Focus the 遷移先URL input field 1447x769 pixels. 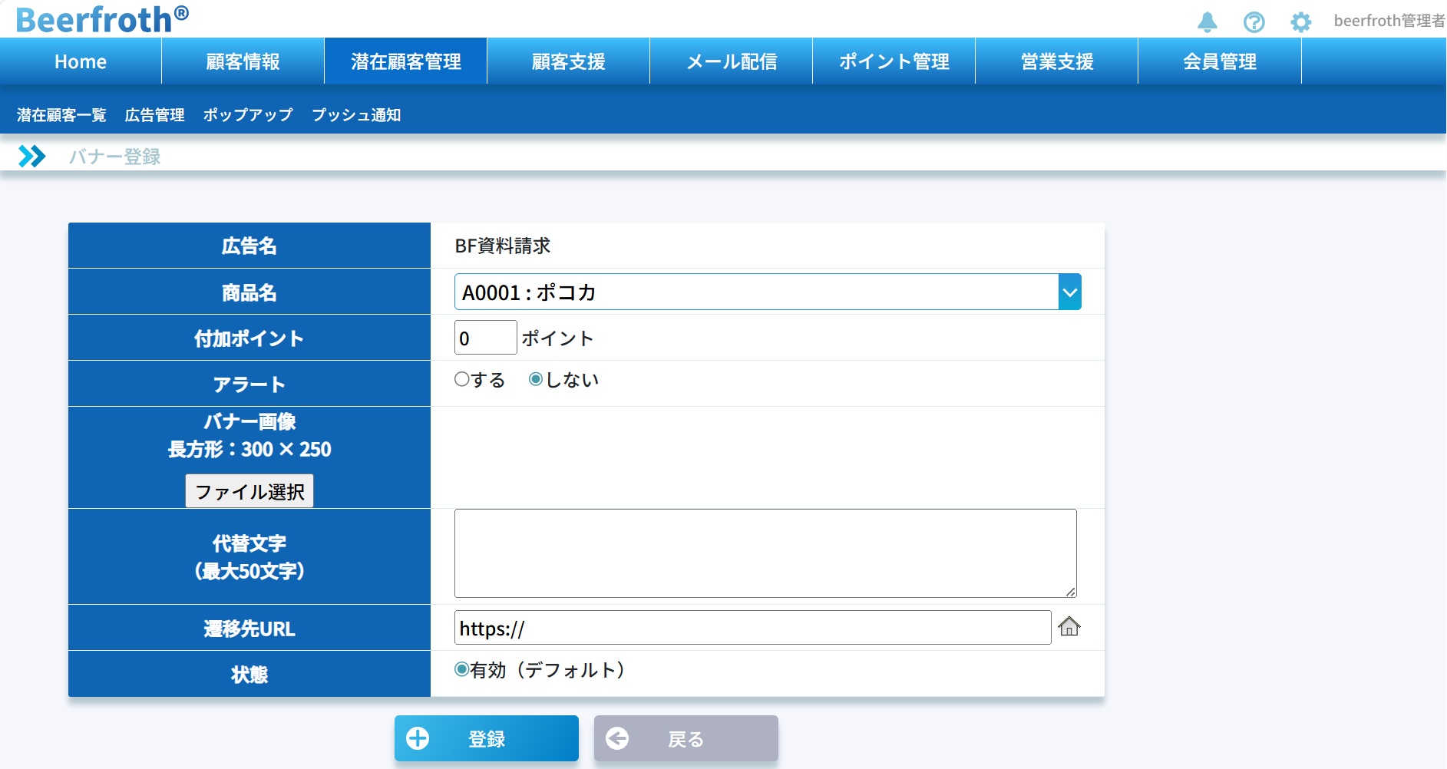click(x=752, y=628)
